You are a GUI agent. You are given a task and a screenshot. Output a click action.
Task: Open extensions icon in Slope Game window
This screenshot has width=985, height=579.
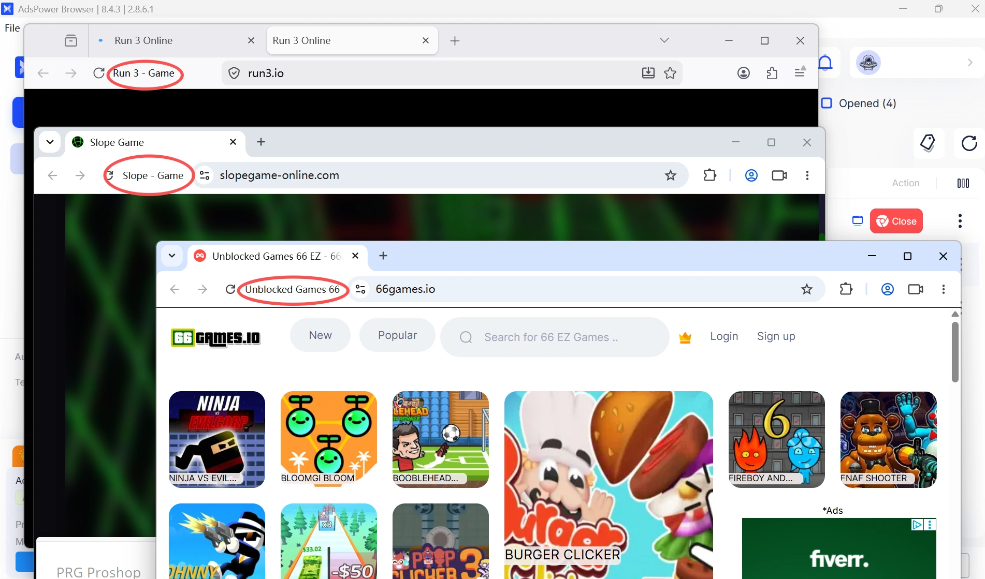click(x=710, y=175)
